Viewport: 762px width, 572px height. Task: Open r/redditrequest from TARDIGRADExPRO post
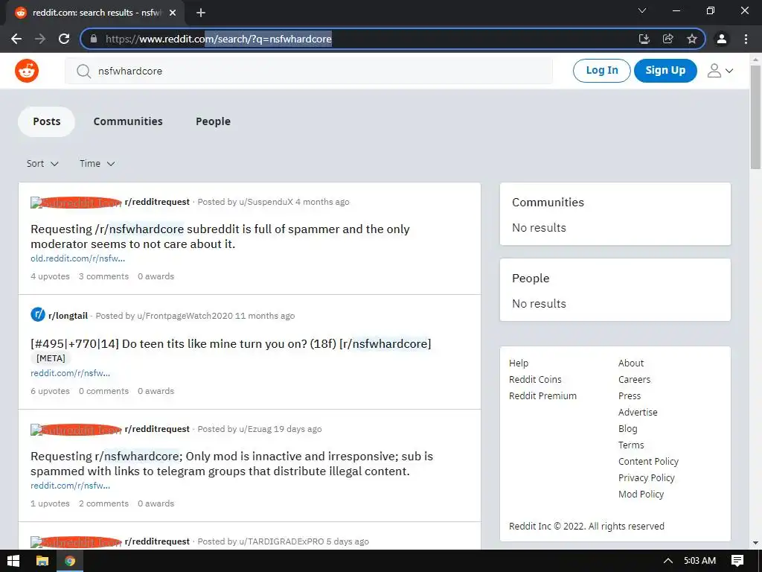click(157, 541)
